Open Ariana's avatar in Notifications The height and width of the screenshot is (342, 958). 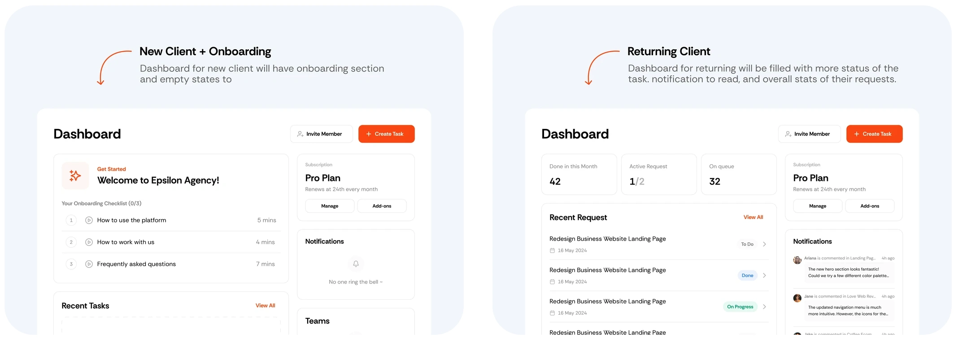pyautogui.click(x=797, y=260)
